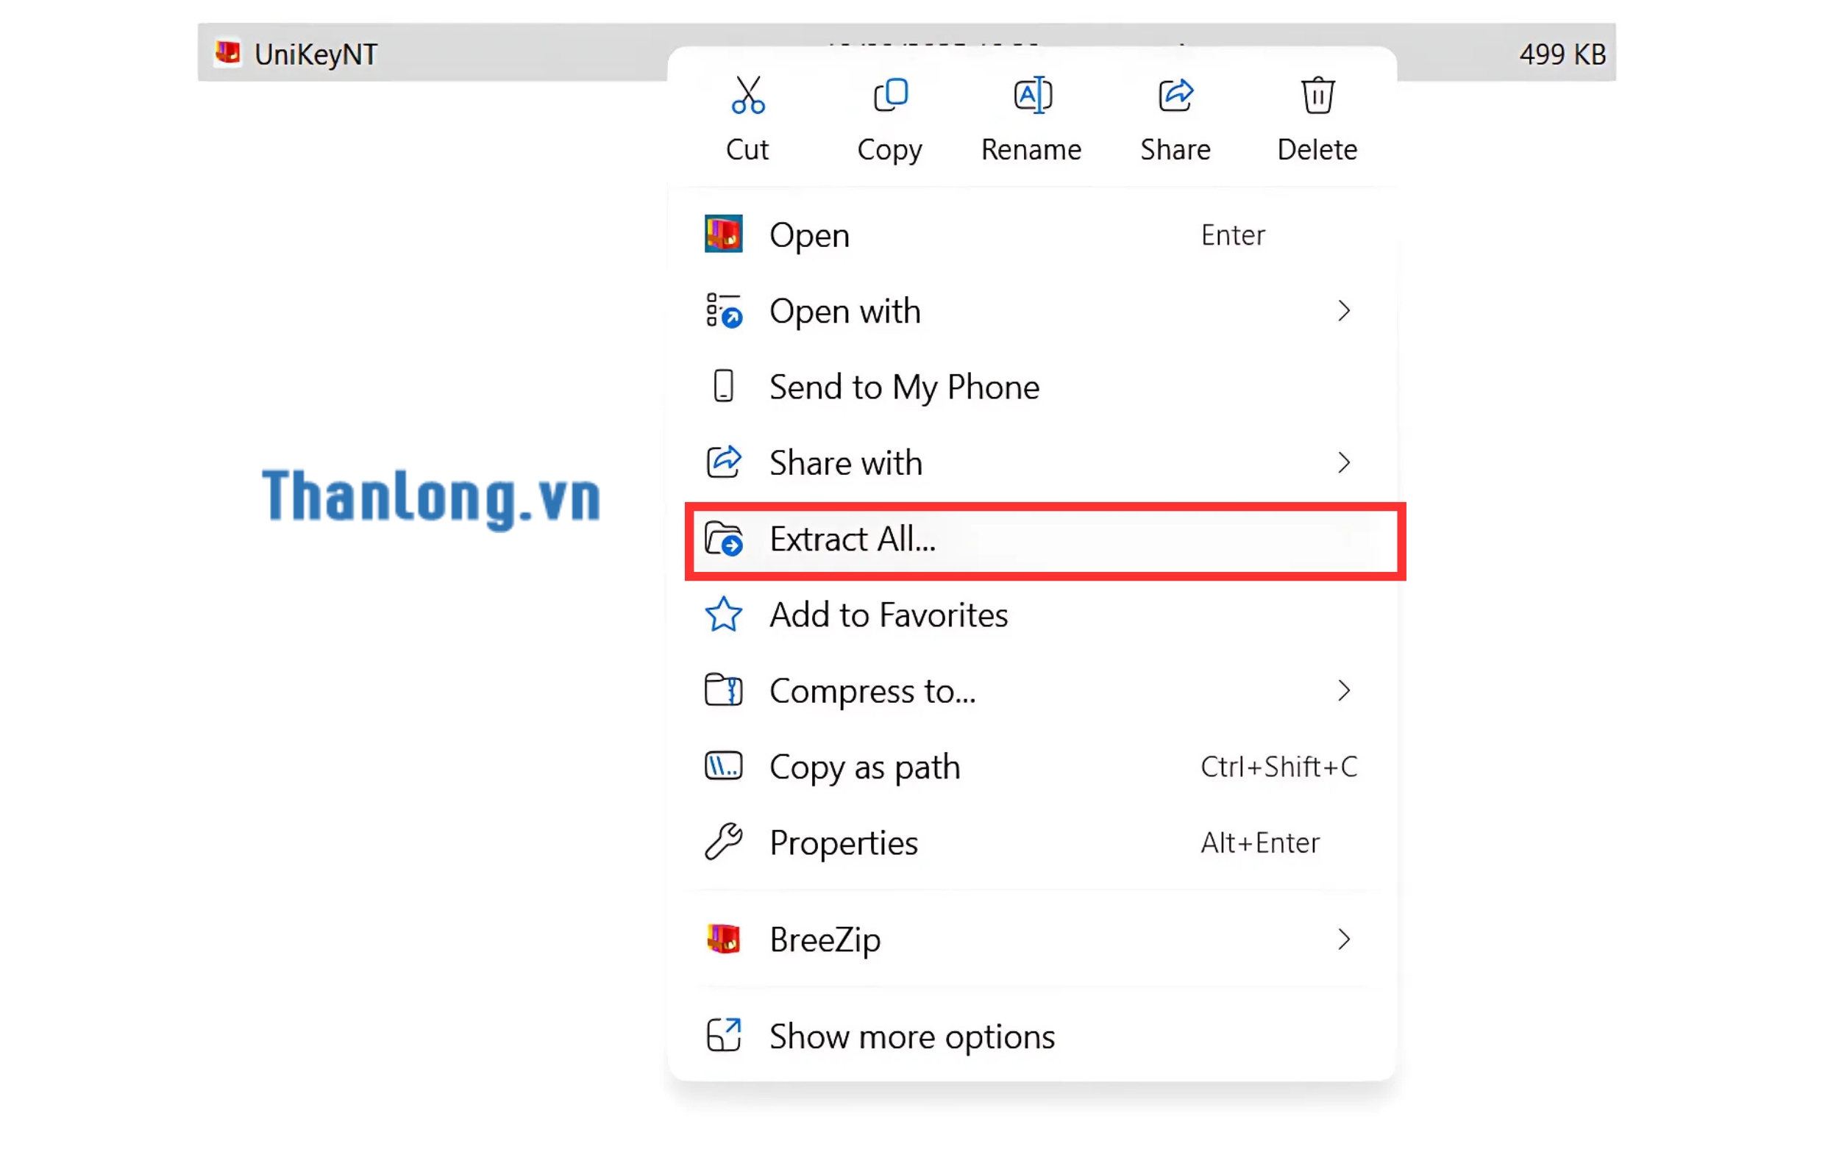
Task: Expand the Open with submenu arrow
Action: tap(1343, 311)
